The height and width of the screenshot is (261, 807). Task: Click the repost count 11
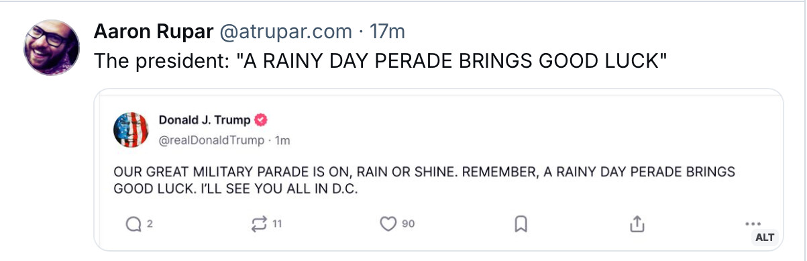click(x=276, y=224)
